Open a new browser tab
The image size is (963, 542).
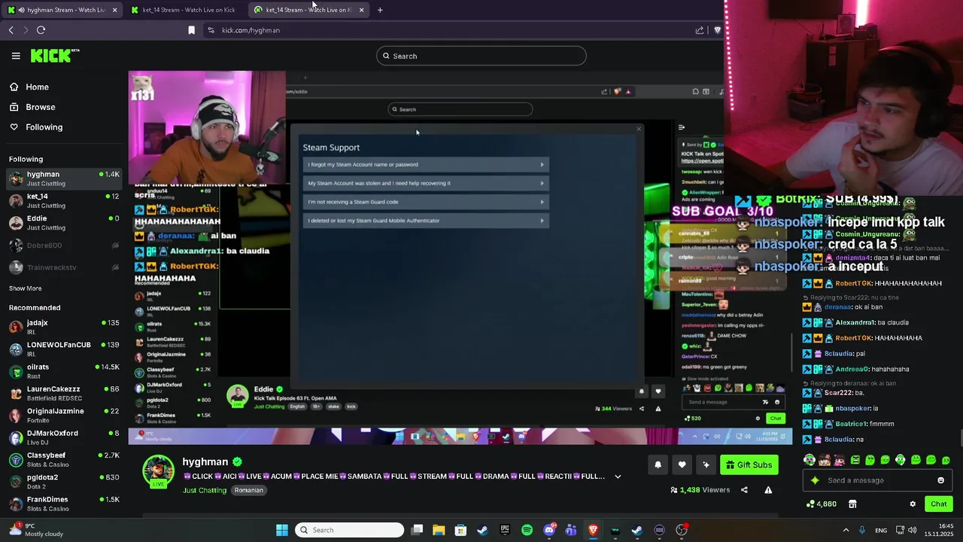pos(380,10)
